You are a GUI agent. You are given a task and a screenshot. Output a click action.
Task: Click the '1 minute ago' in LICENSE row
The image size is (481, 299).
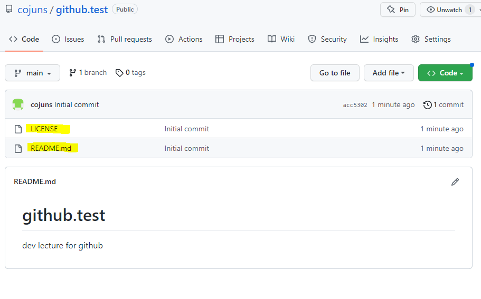point(442,129)
